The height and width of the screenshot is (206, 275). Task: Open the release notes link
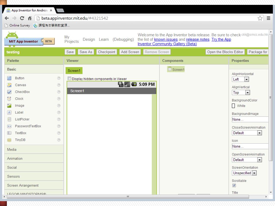[x=198, y=39]
